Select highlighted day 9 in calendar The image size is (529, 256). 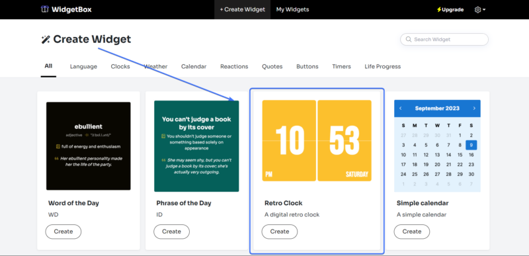coord(471,145)
